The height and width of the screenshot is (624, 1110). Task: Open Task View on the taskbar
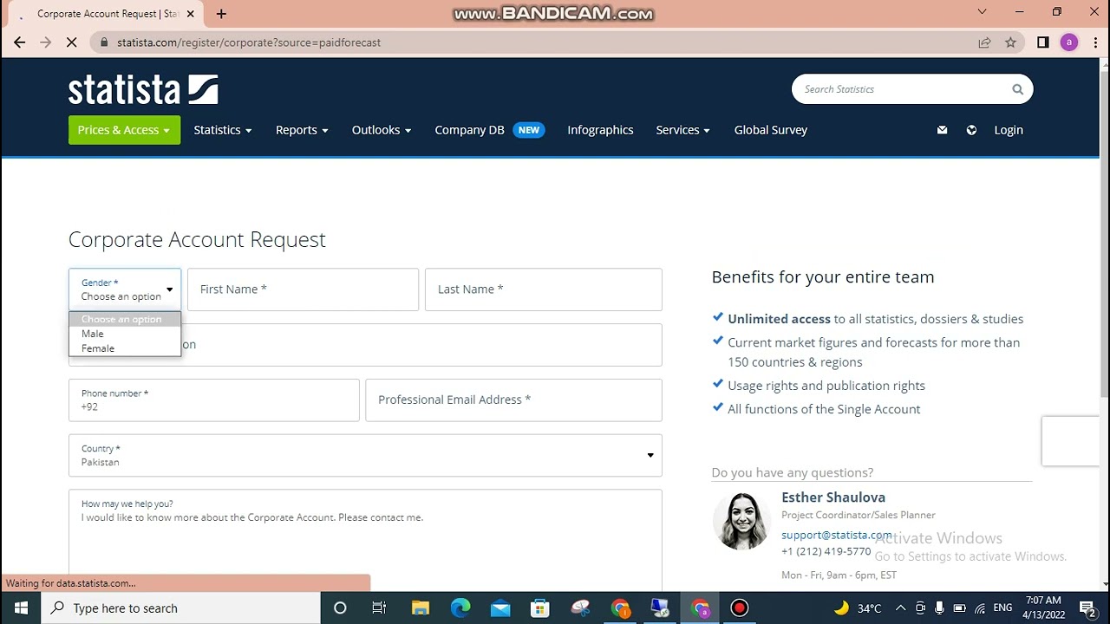(379, 608)
